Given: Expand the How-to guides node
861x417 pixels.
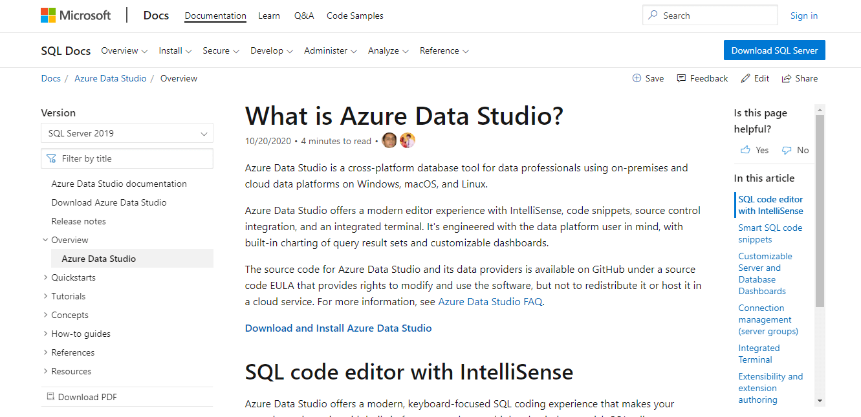Looking at the screenshot, I should tap(45, 334).
